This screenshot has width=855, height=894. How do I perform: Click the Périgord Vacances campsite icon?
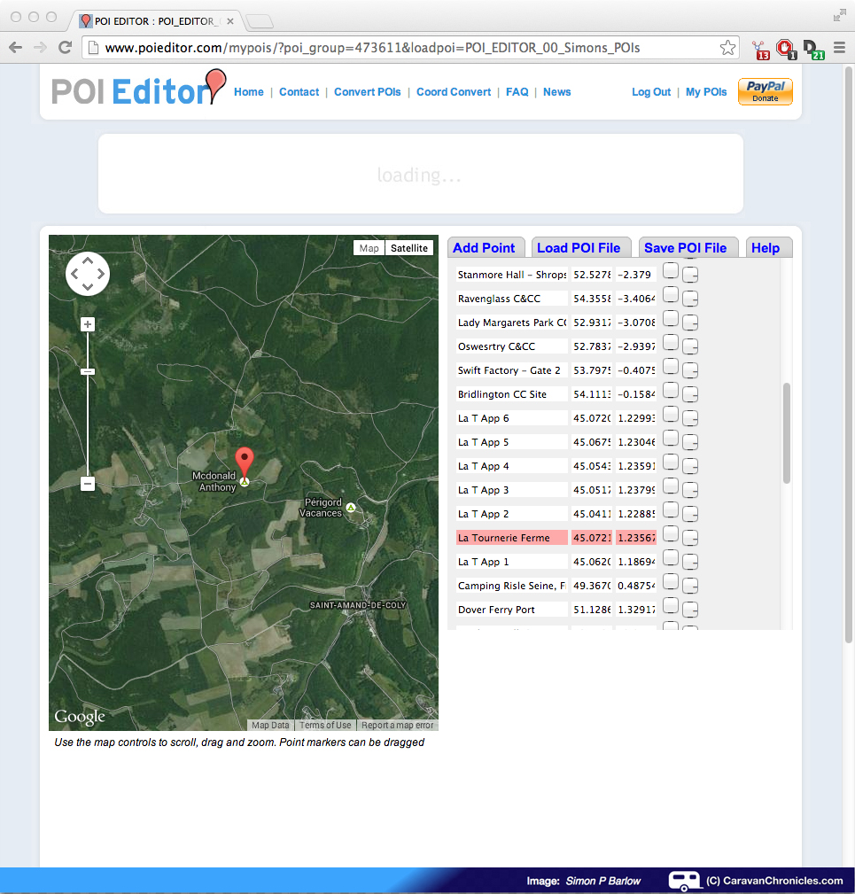pos(351,508)
